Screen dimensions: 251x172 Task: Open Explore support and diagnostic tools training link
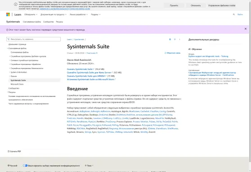tap(208, 56)
